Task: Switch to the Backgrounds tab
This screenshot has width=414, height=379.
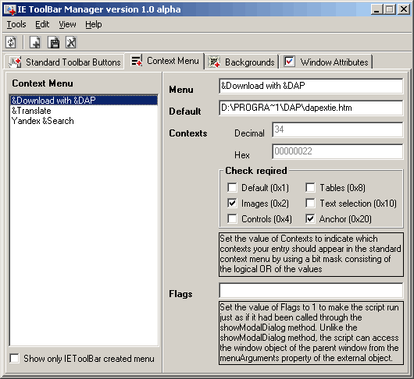Action: tap(242, 62)
